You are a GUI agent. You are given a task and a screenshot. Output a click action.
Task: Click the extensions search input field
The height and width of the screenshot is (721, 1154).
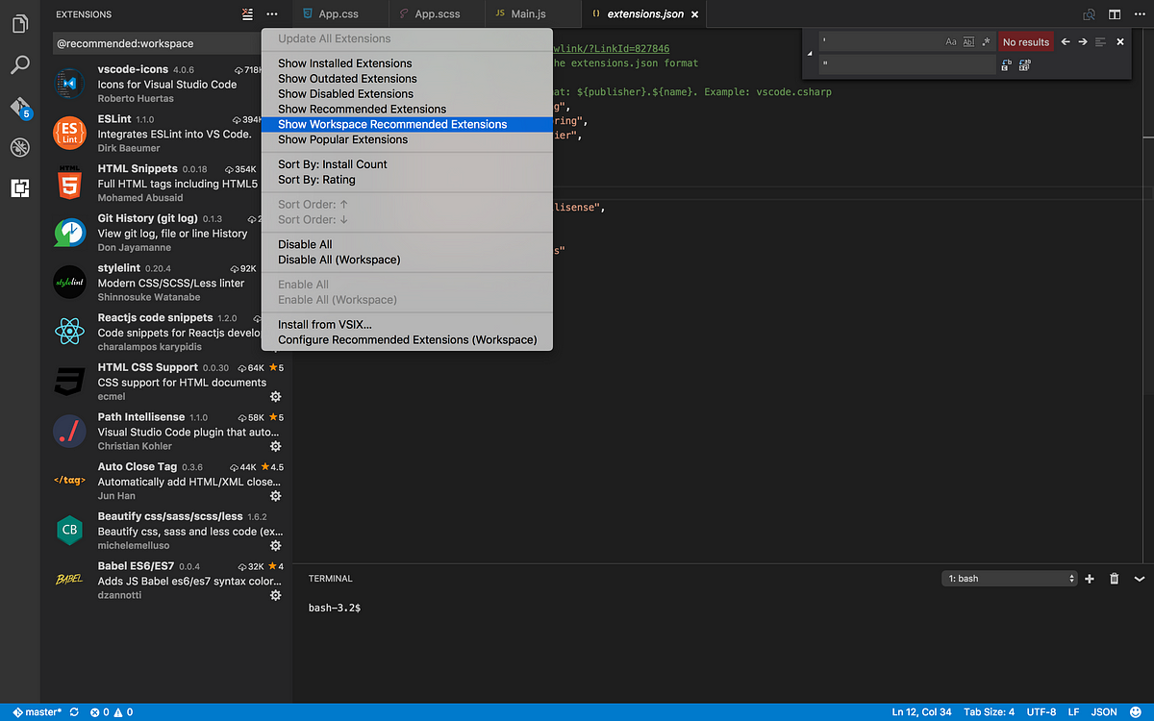(157, 43)
